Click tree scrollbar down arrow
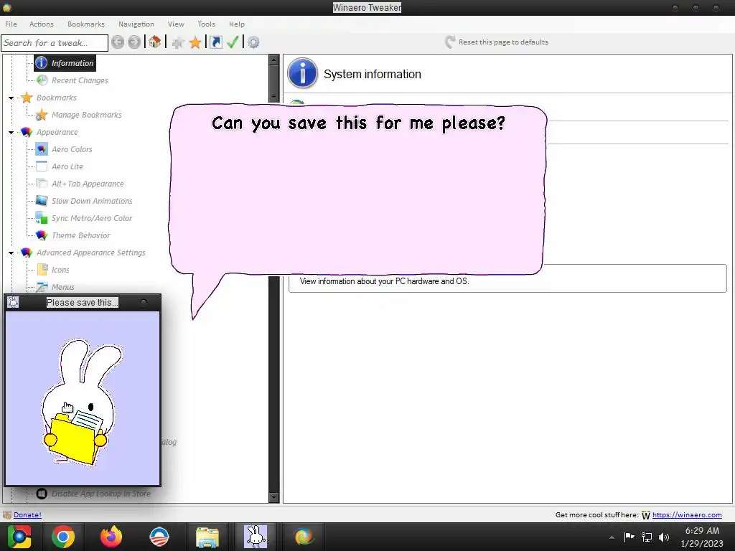The width and height of the screenshot is (735, 551). [x=273, y=498]
